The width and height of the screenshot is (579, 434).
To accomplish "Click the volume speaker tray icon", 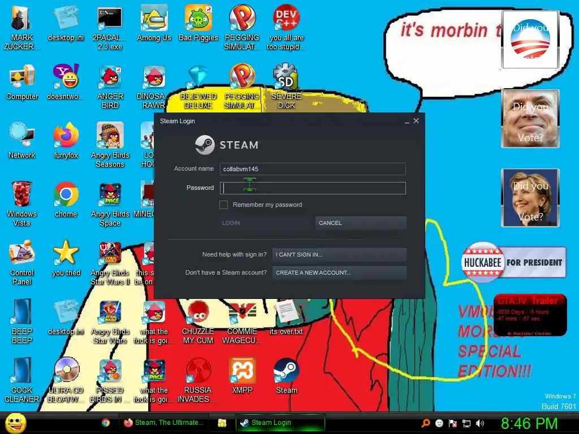I will click(479, 423).
